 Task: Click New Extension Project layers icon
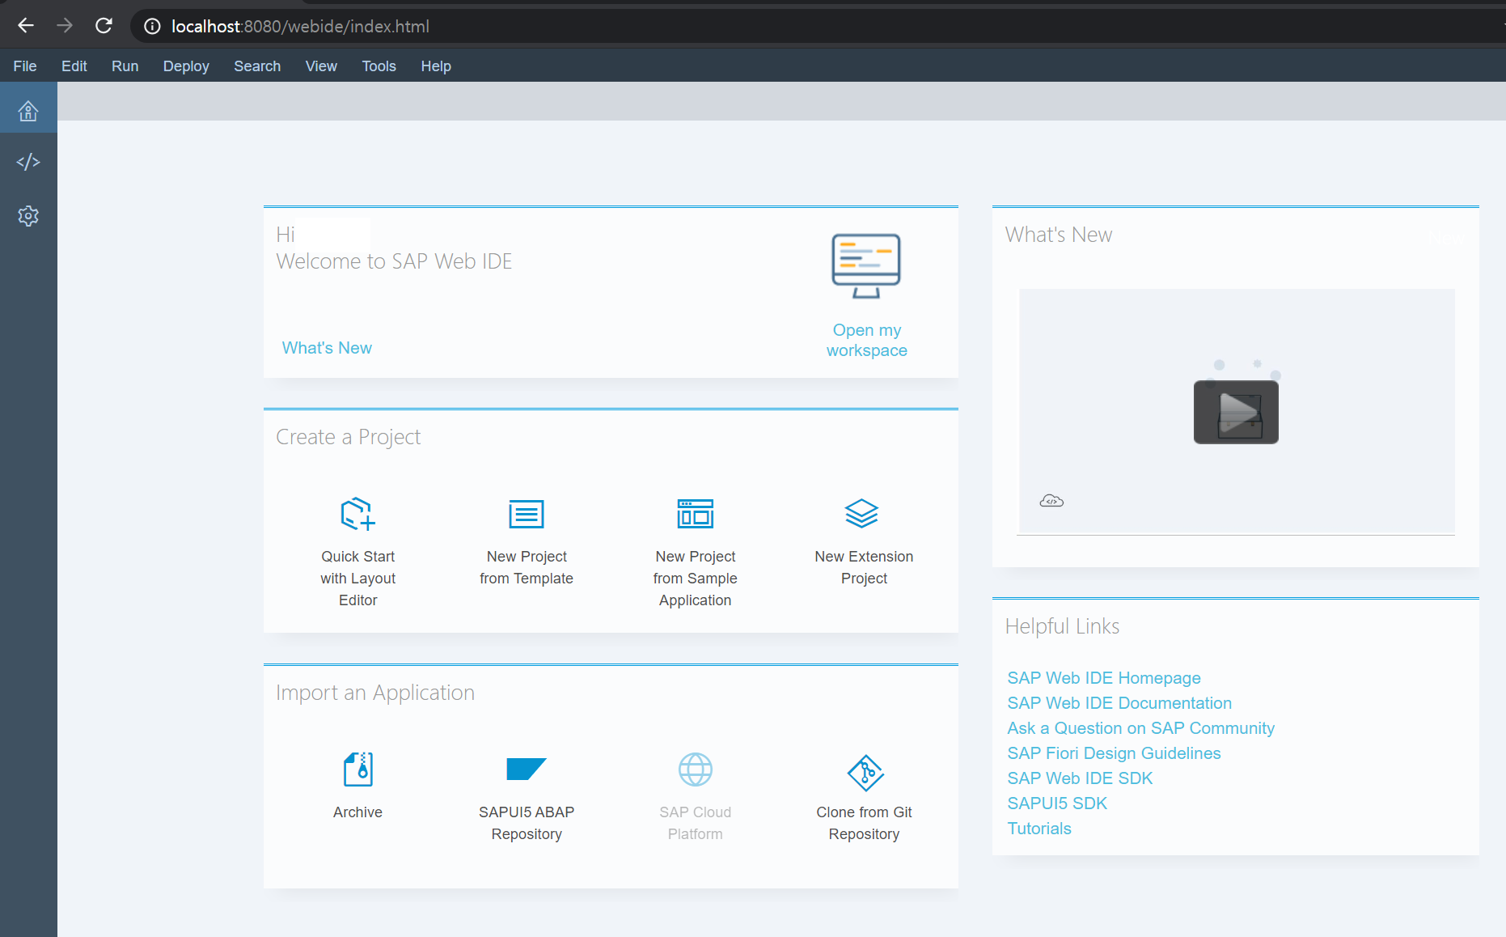[862, 513]
